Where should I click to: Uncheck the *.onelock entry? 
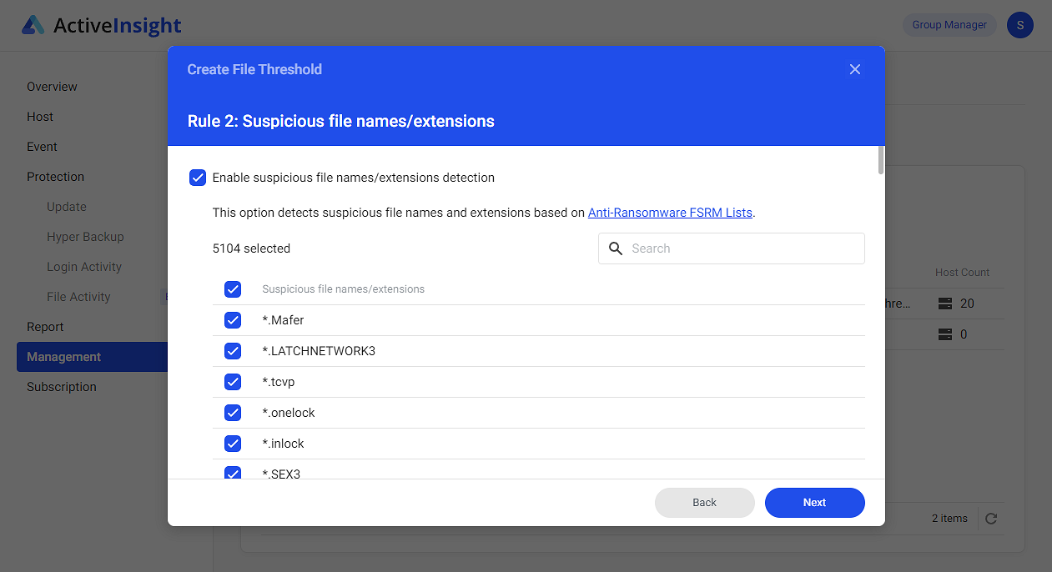pyautogui.click(x=233, y=413)
